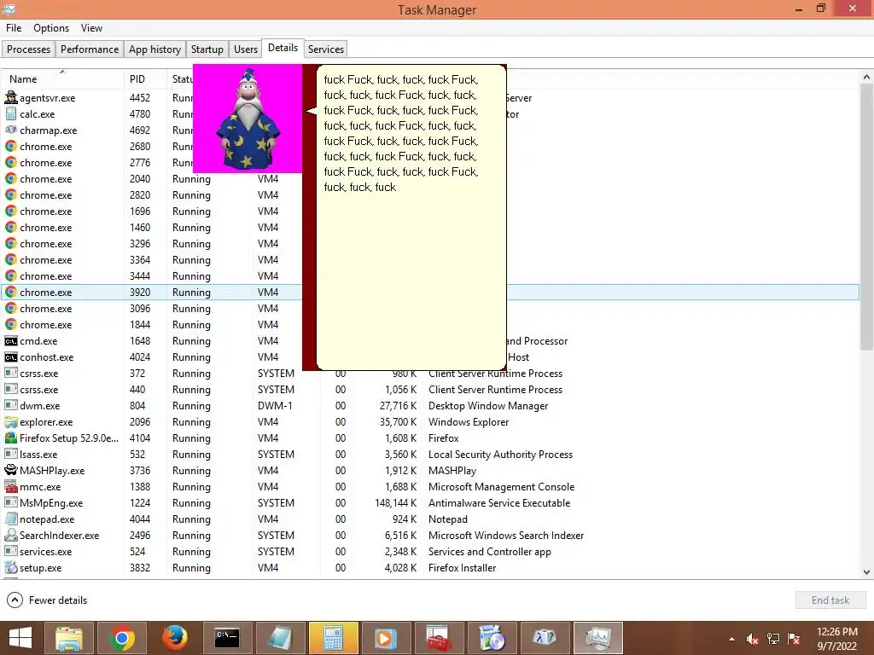This screenshot has height=655, width=874.
Task: Click PID 4024 in conhost.exe row
Action: pyautogui.click(x=141, y=357)
